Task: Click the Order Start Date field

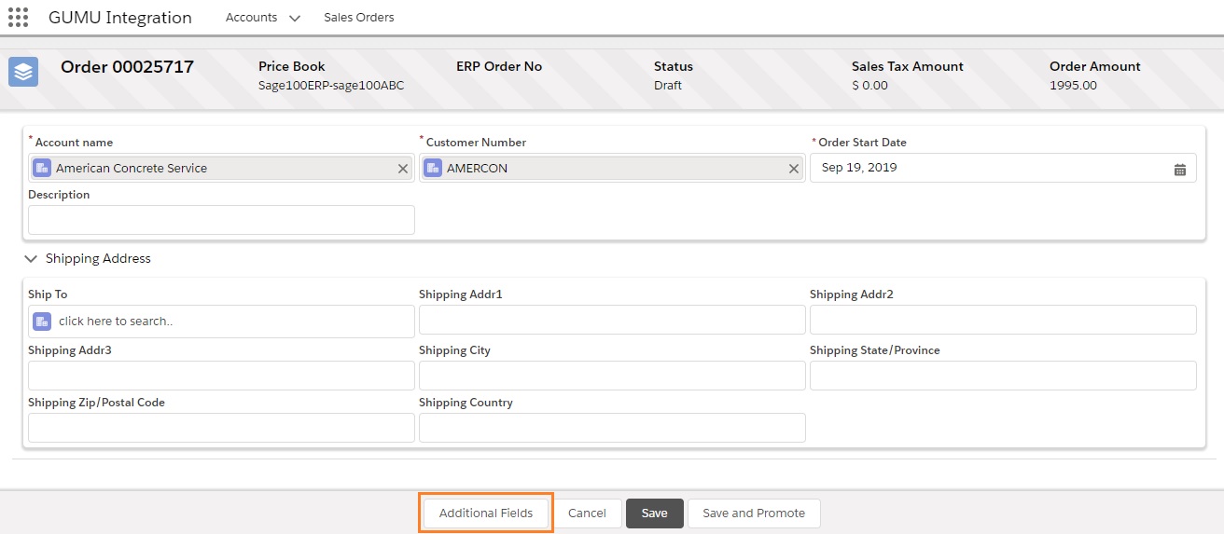Action: [x=1003, y=168]
